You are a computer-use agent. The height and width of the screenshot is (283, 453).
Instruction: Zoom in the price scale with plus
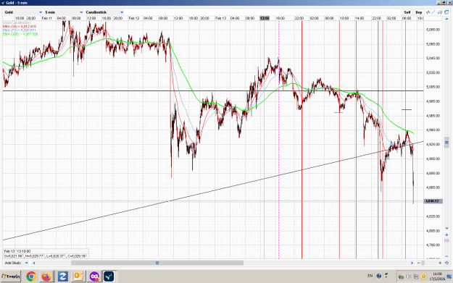coord(446,235)
